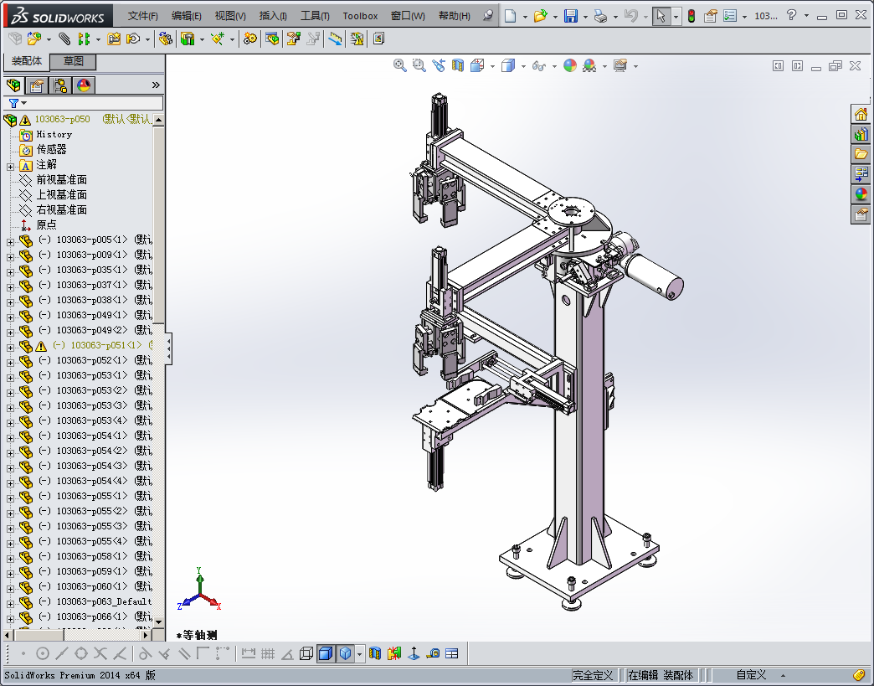Image resolution: width=874 pixels, height=686 pixels.
Task: Open the Save button dropdown arrow
Action: click(x=584, y=16)
